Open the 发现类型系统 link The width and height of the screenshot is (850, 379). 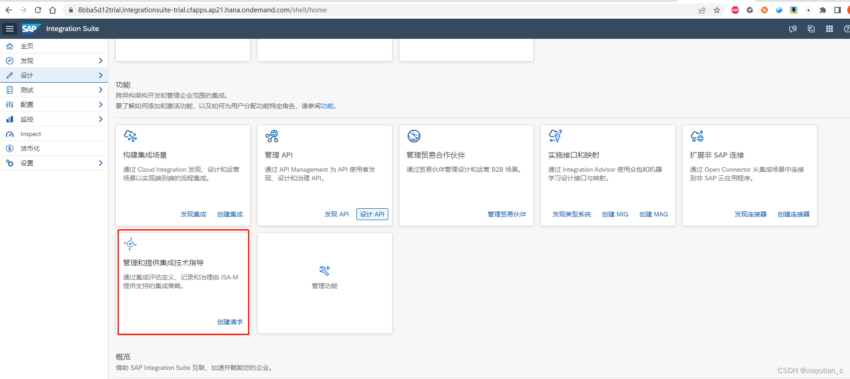point(572,214)
